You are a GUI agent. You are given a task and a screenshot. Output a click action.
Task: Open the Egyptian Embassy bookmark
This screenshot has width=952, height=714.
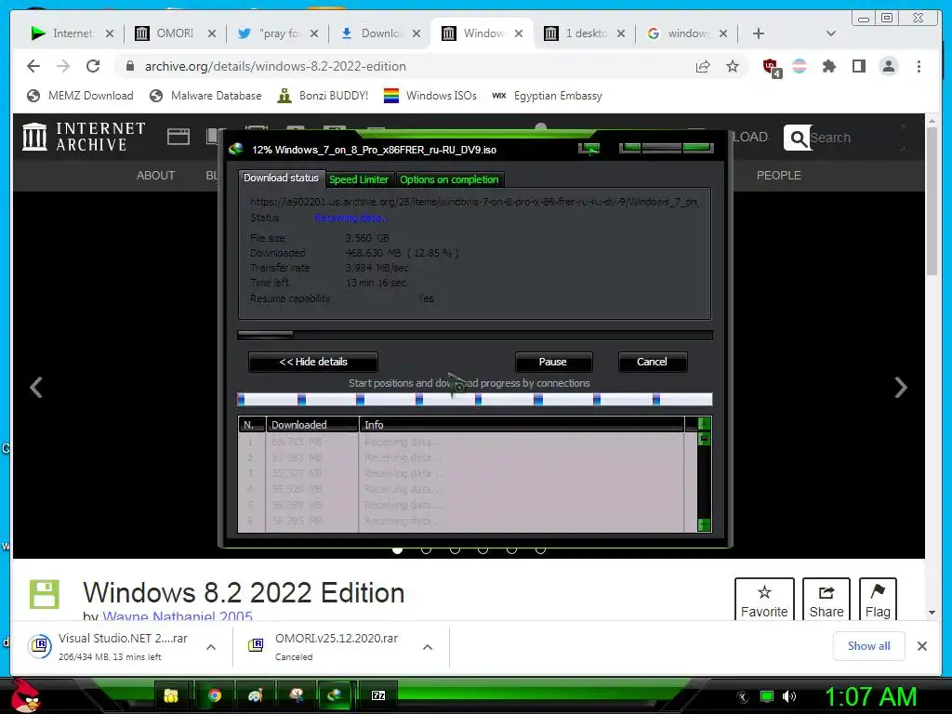(547, 96)
